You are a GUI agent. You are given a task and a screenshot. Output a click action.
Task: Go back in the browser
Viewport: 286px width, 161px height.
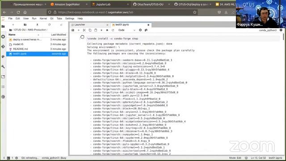4,13
